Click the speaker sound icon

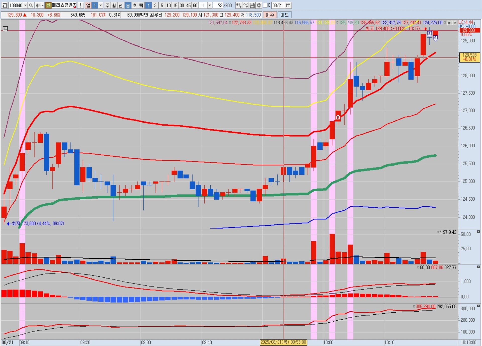point(38,5)
